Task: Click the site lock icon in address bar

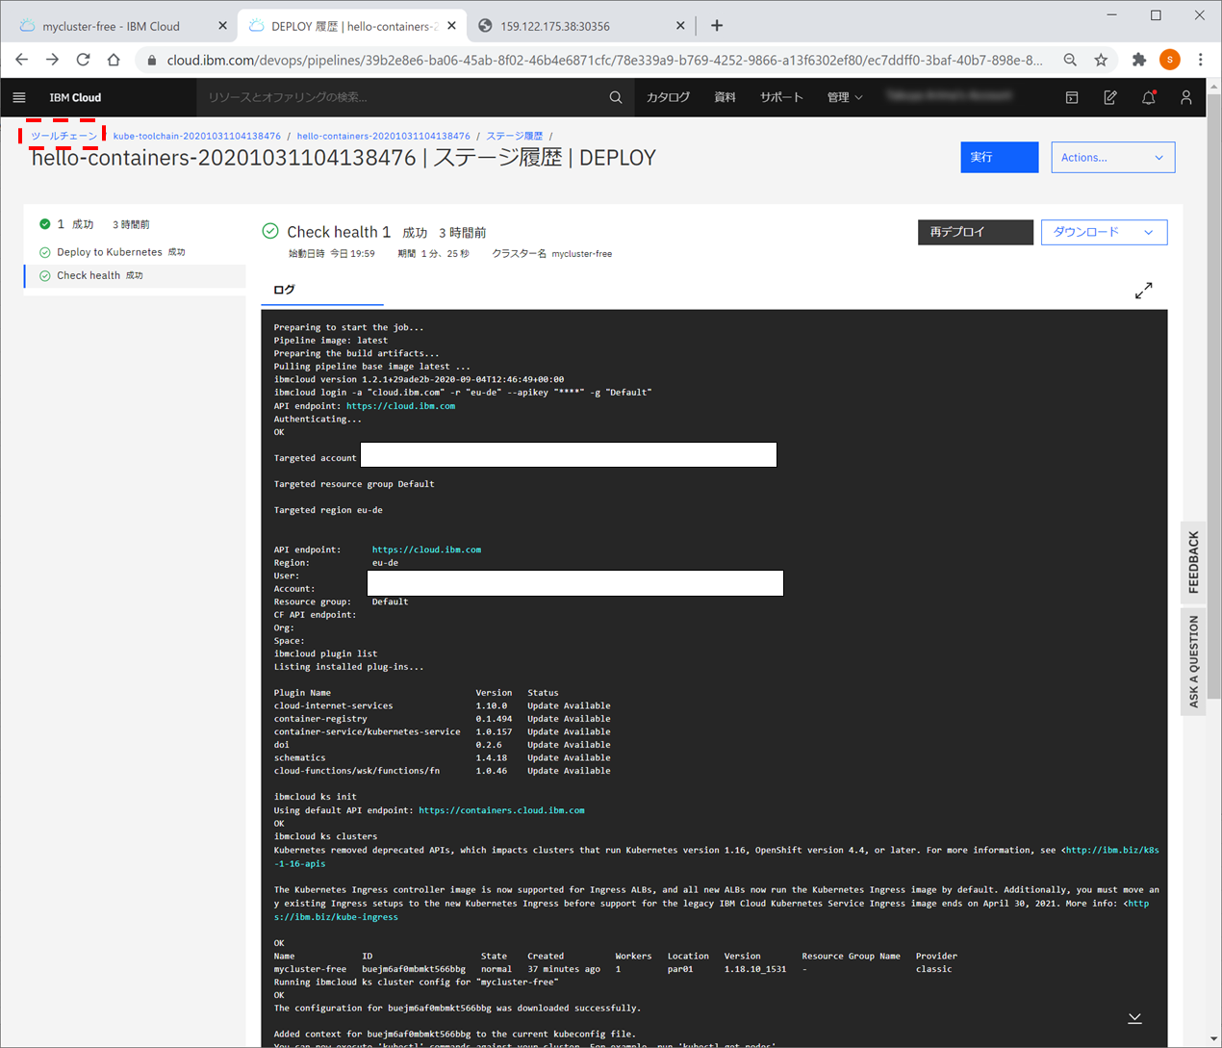Action: (x=151, y=60)
